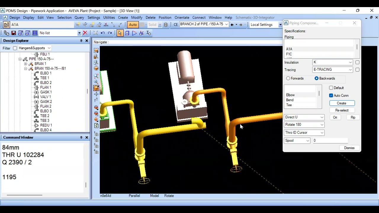Click the database cylinder icon next to Solid

pos(166,25)
